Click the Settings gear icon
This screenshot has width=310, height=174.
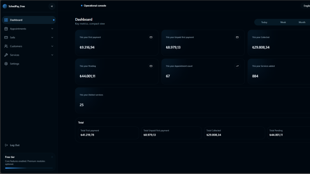(x=6, y=64)
